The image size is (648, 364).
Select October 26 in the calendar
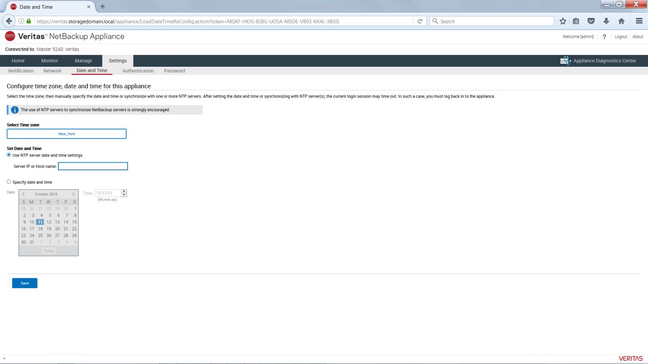tap(49, 235)
